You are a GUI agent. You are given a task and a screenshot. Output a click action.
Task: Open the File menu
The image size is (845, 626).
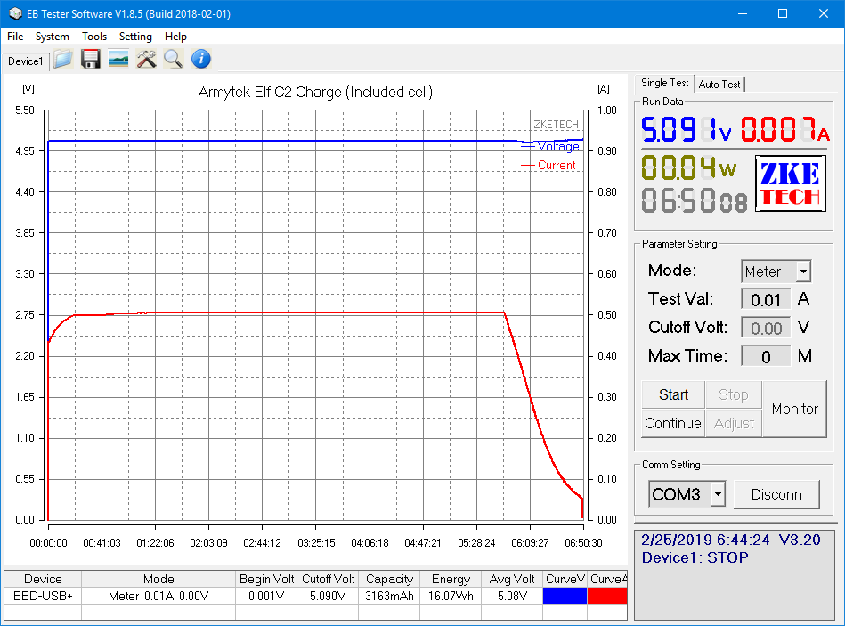click(15, 37)
